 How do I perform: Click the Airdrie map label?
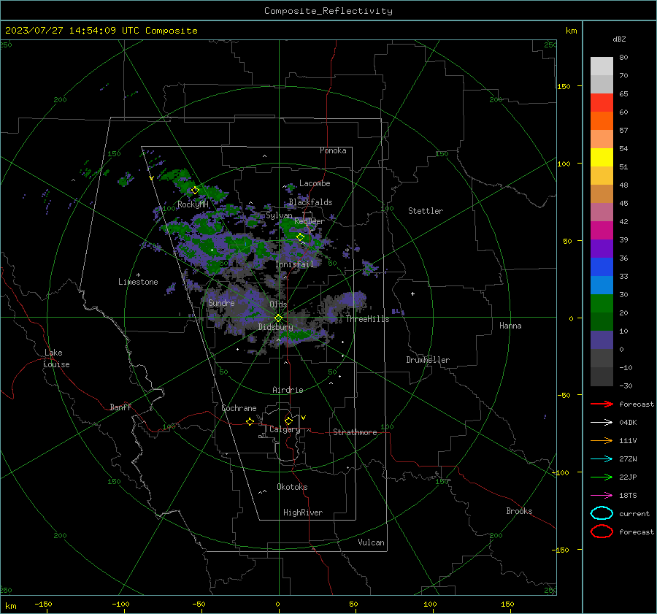coord(288,390)
